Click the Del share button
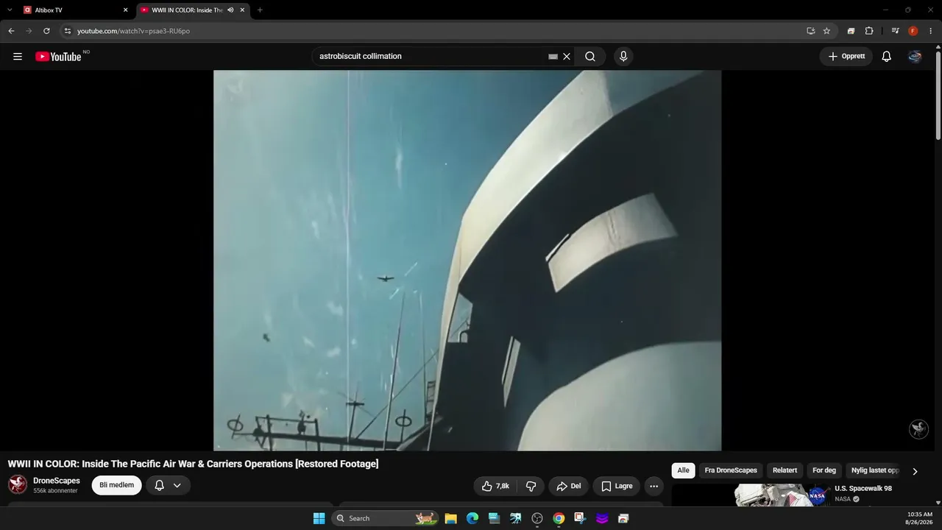This screenshot has height=530, width=942. tap(568, 486)
